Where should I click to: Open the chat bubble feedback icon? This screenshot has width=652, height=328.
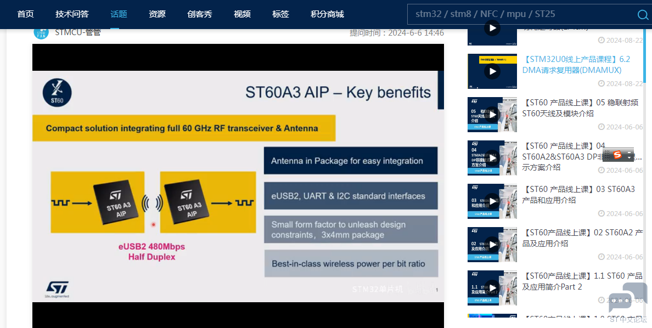click(x=628, y=298)
